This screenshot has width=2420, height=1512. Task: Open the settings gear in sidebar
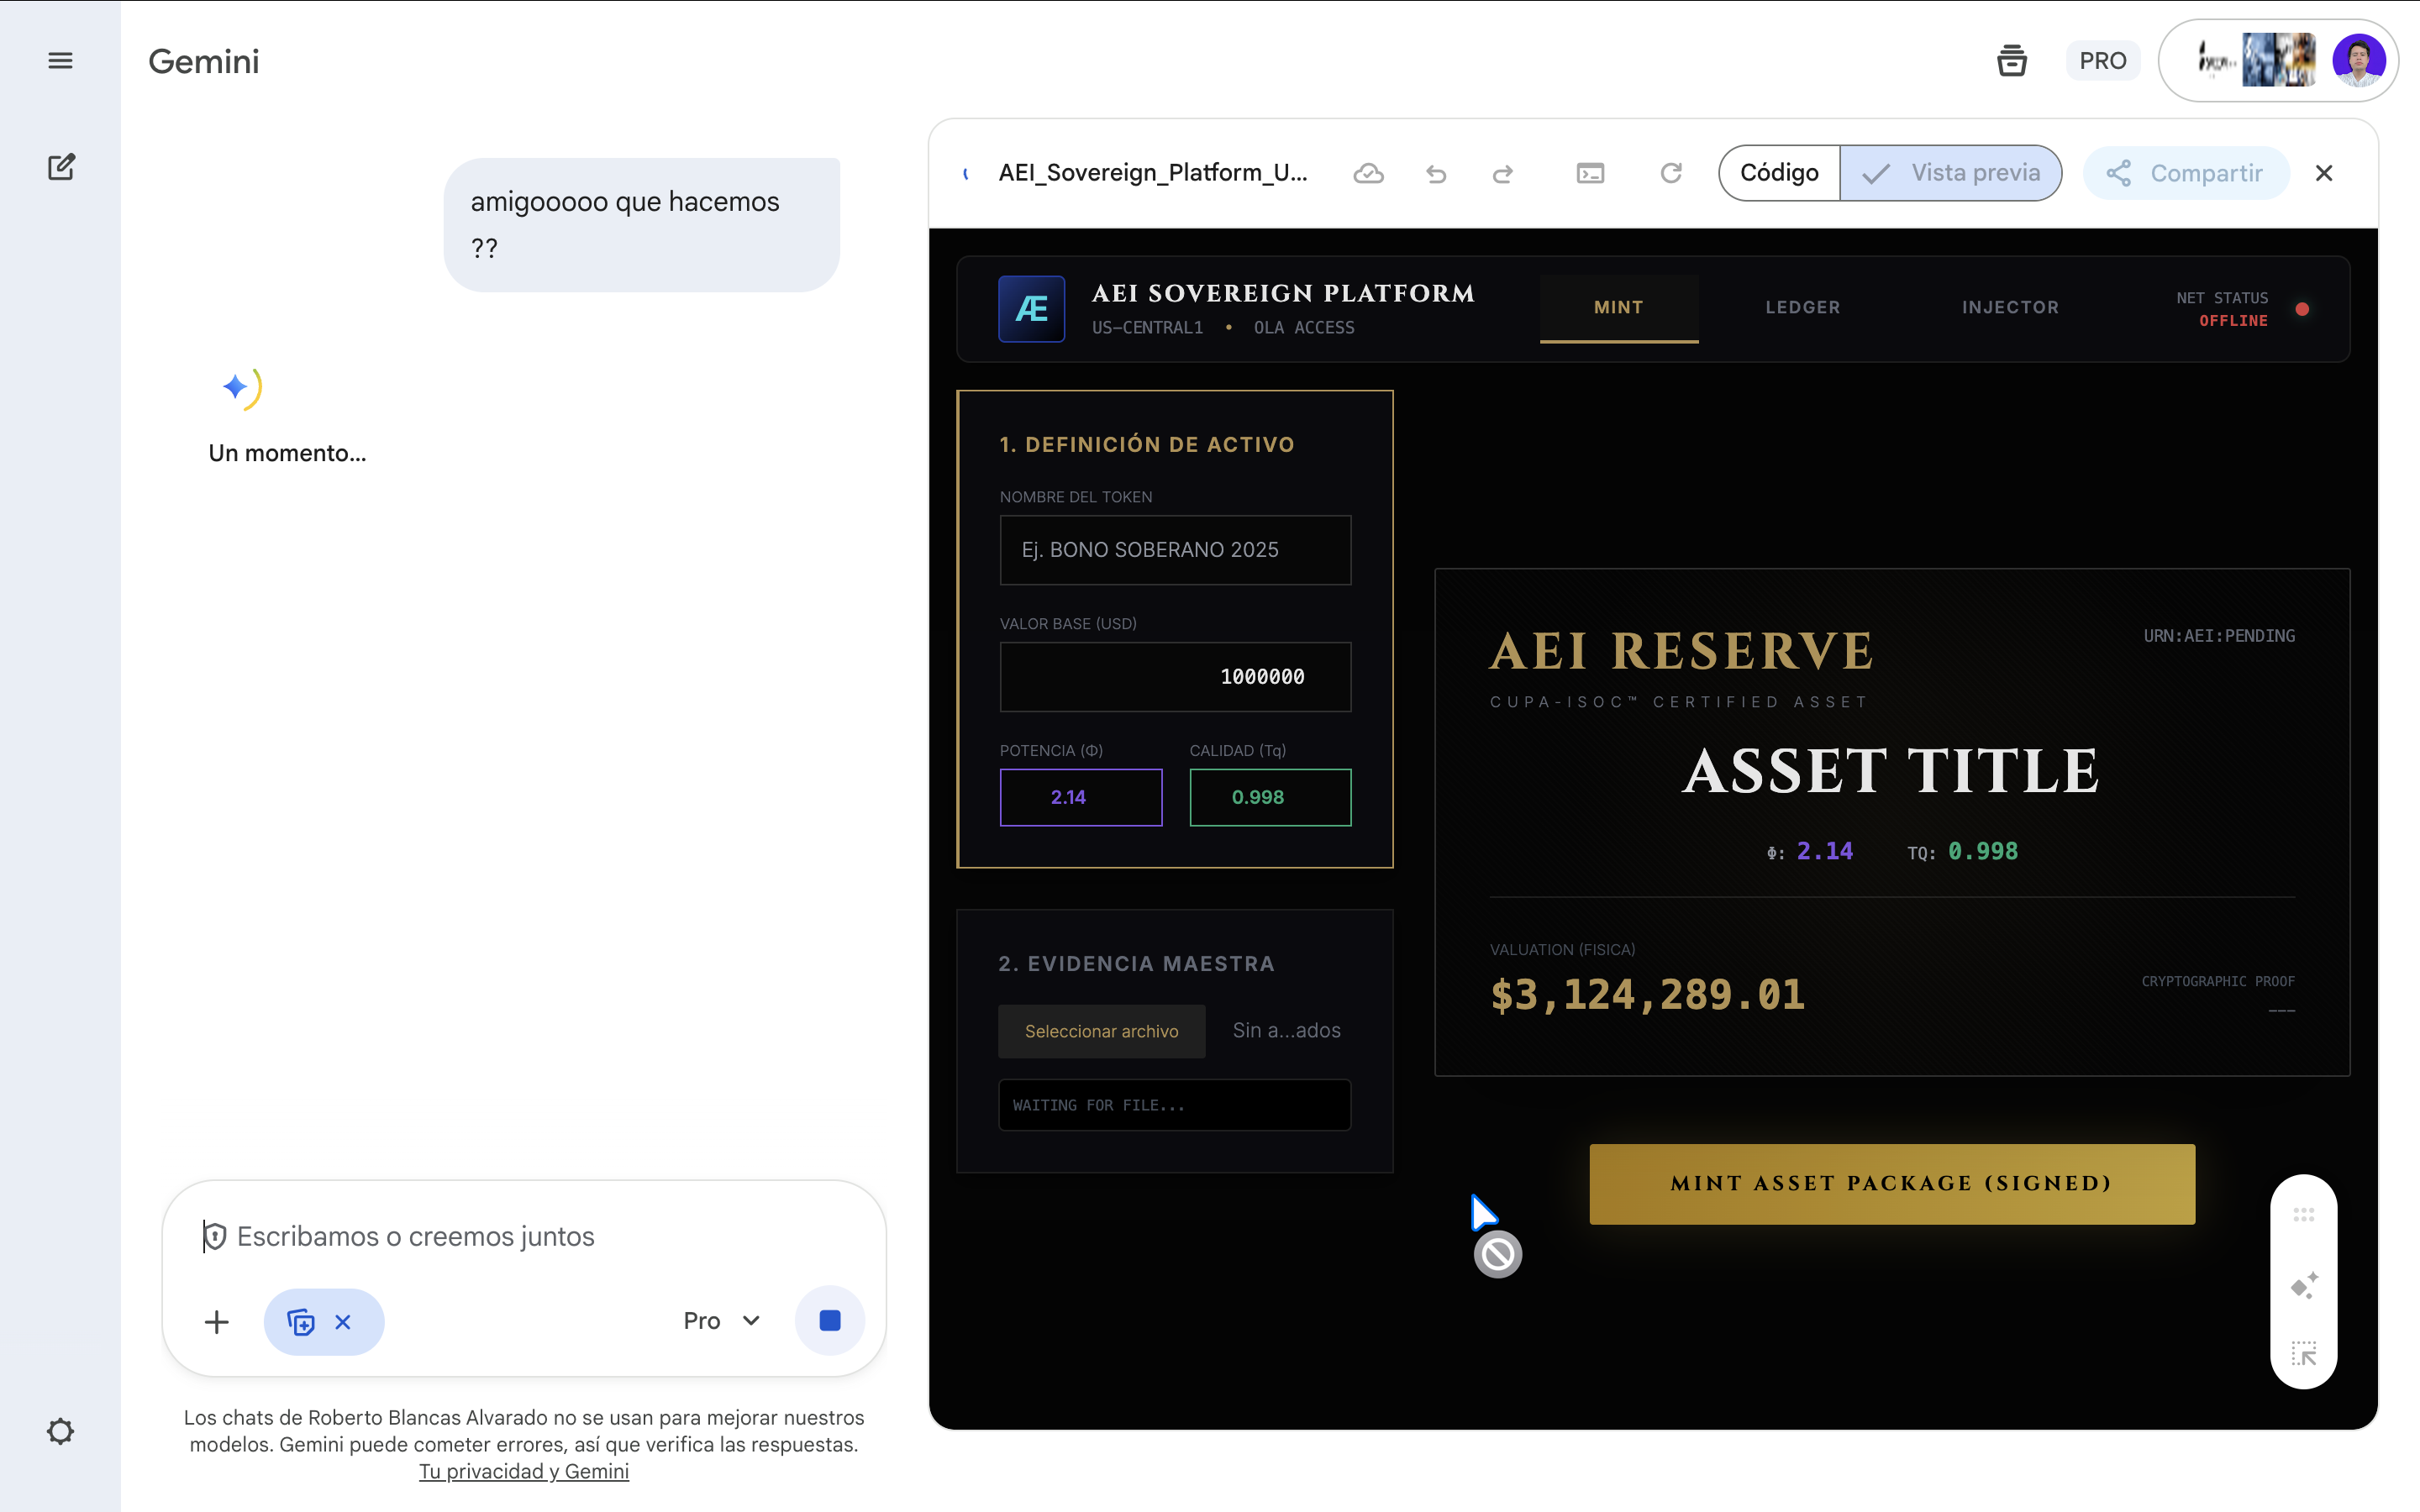click(x=60, y=1431)
